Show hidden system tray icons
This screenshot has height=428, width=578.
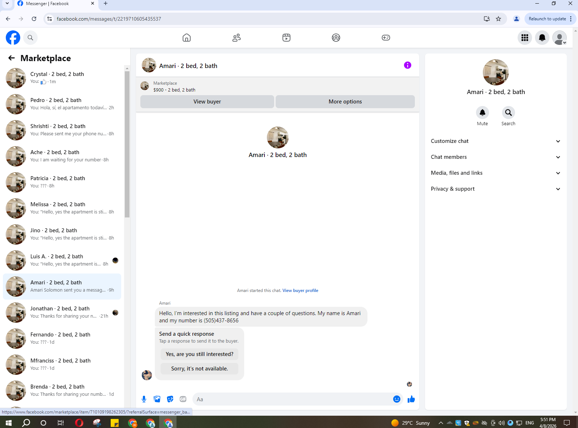point(441,423)
